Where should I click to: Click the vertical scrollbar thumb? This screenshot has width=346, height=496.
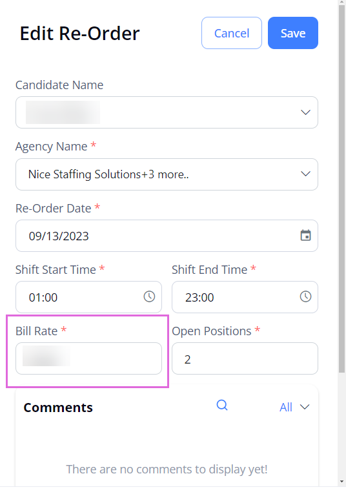(341, 189)
